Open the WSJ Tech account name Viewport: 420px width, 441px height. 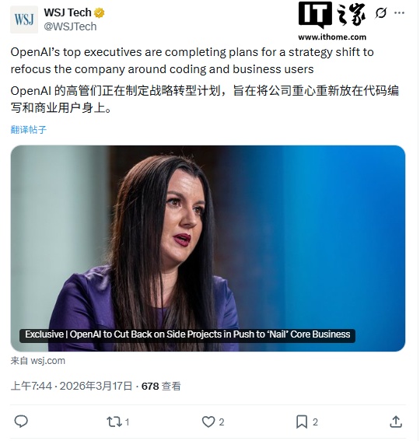(68, 12)
